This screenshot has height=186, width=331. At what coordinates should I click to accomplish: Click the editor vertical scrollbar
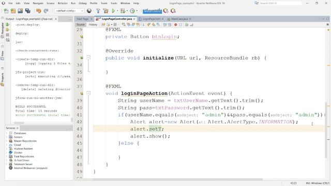click(326, 130)
